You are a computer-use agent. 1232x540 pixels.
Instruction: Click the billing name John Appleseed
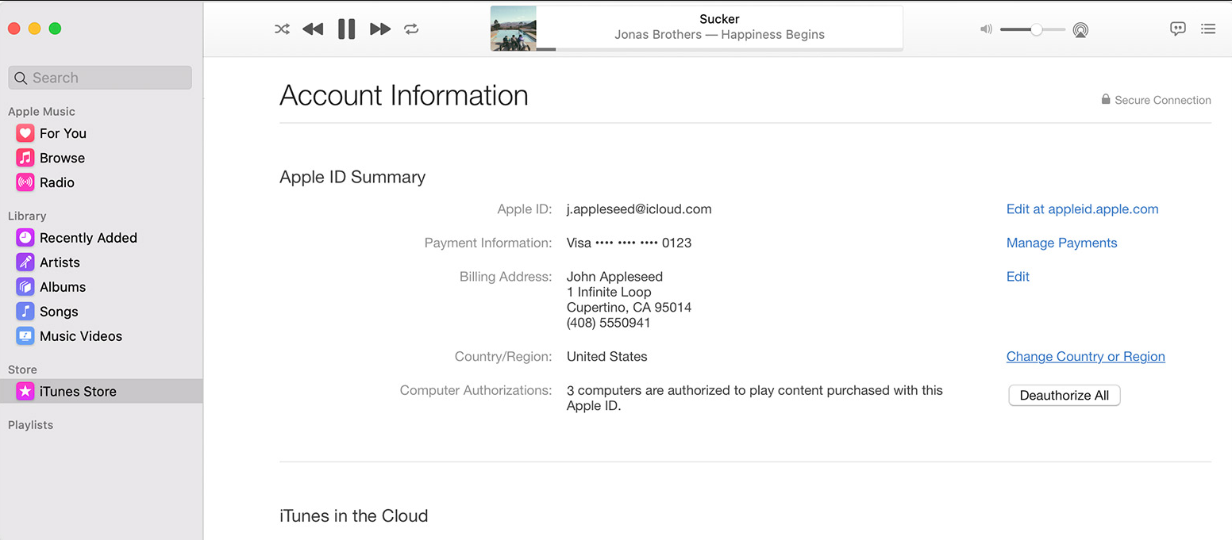(614, 277)
